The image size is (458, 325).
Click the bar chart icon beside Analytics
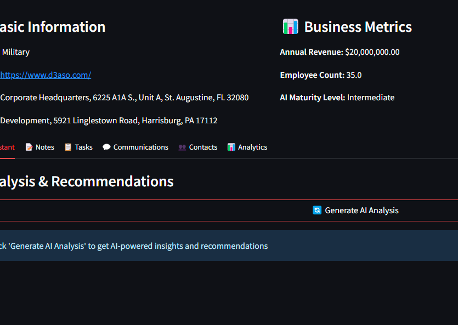(x=231, y=147)
